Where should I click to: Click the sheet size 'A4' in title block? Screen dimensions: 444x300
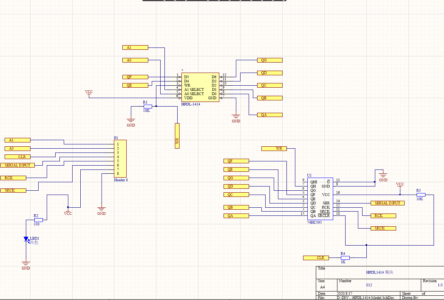click(322, 287)
